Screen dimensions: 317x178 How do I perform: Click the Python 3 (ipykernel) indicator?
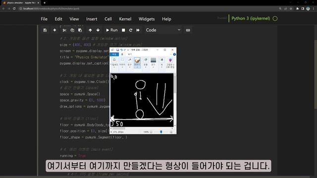[x=251, y=18]
